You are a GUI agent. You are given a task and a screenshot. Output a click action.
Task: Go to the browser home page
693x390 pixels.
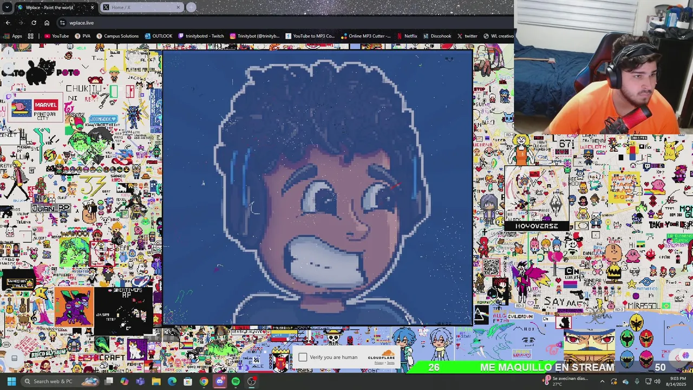[x=47, y=23]
